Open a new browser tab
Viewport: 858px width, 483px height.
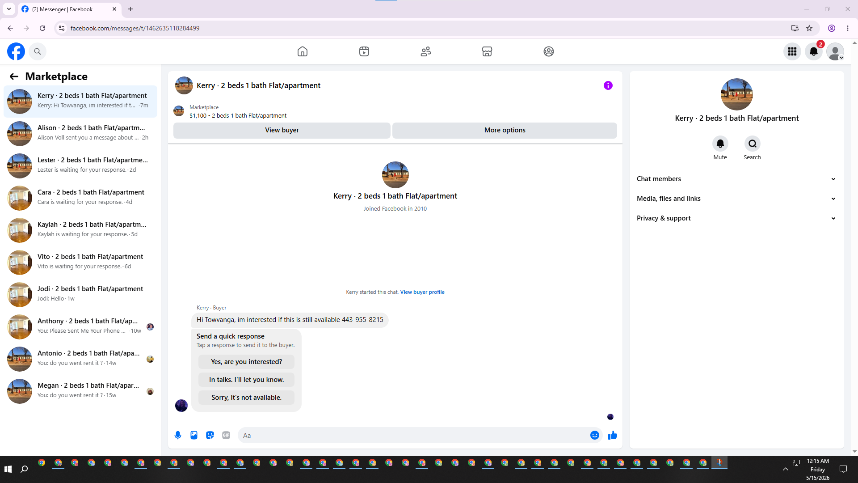point(130,9)
